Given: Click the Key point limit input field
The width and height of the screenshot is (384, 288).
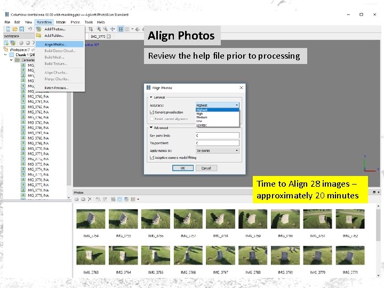Looking at the screenshot, I should 217,135.
